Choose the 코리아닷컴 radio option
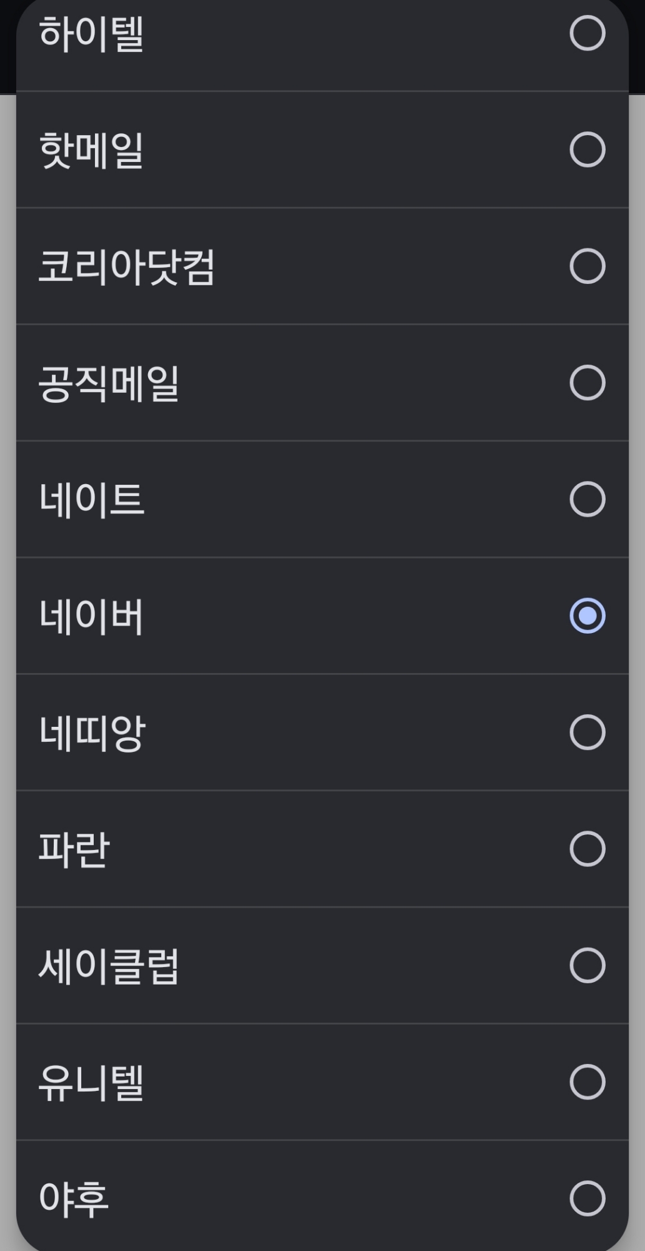This screenshot has height=1251, width=645. 587,266
